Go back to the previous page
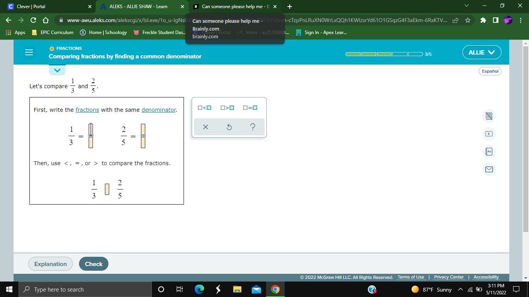The height and width of the screenshot is (297, 529). tap(9, 20)
